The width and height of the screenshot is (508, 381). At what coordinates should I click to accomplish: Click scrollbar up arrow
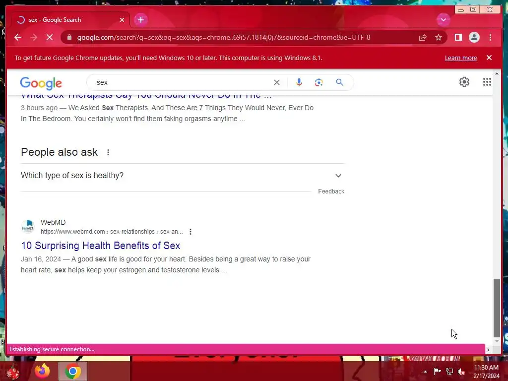(497, 73)
